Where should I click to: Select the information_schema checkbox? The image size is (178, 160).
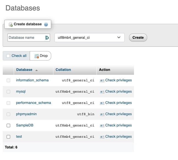9,80
